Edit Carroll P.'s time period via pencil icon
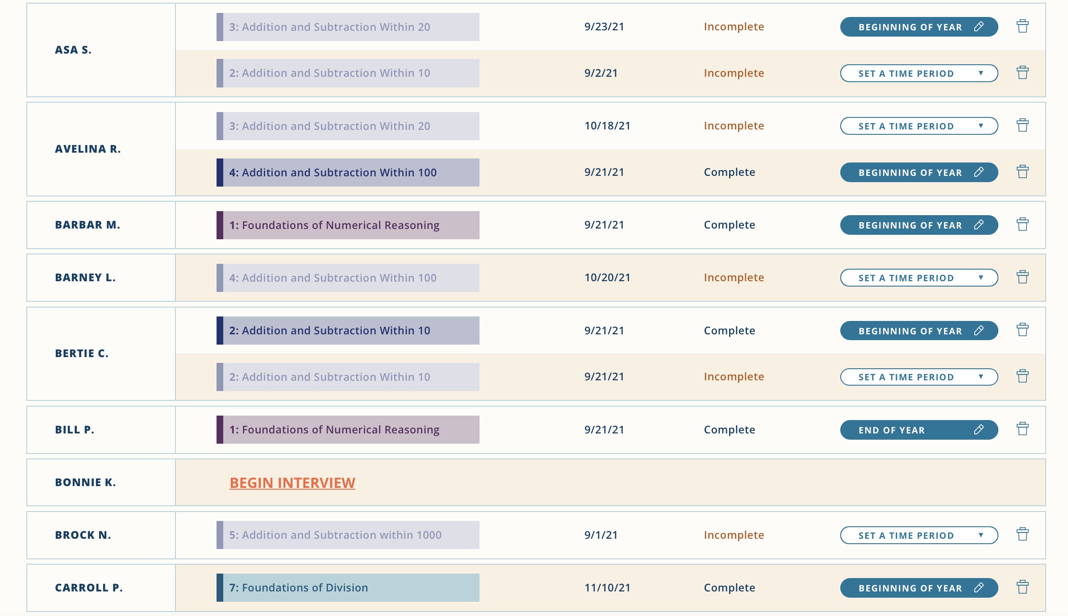Image resolution: width=1068 pixels, height=616 pixels. click(x=979, y=587)
